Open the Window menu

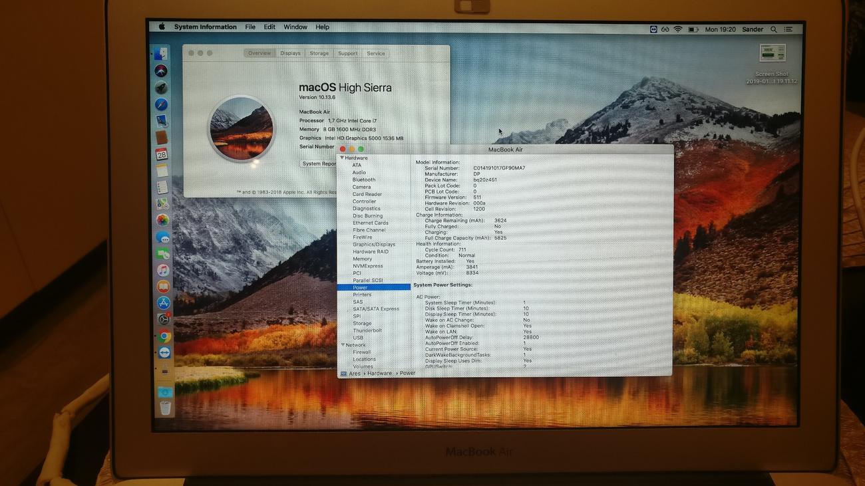tap(295, 27)
